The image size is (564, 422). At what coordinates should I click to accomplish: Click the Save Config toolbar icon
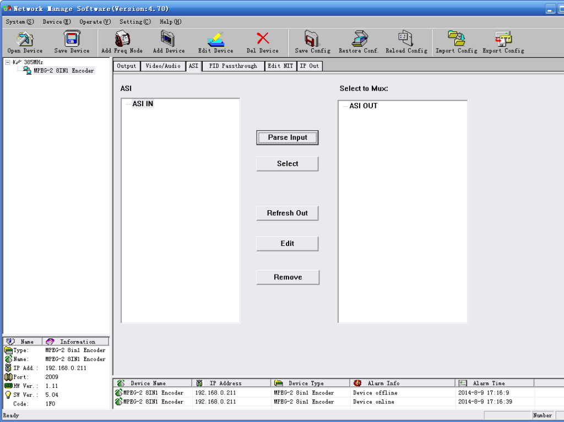[312, 39]
